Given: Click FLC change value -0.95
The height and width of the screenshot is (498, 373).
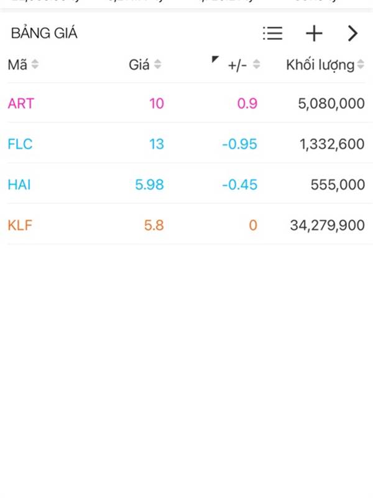Looking at the screenshot, I should 239,144.
